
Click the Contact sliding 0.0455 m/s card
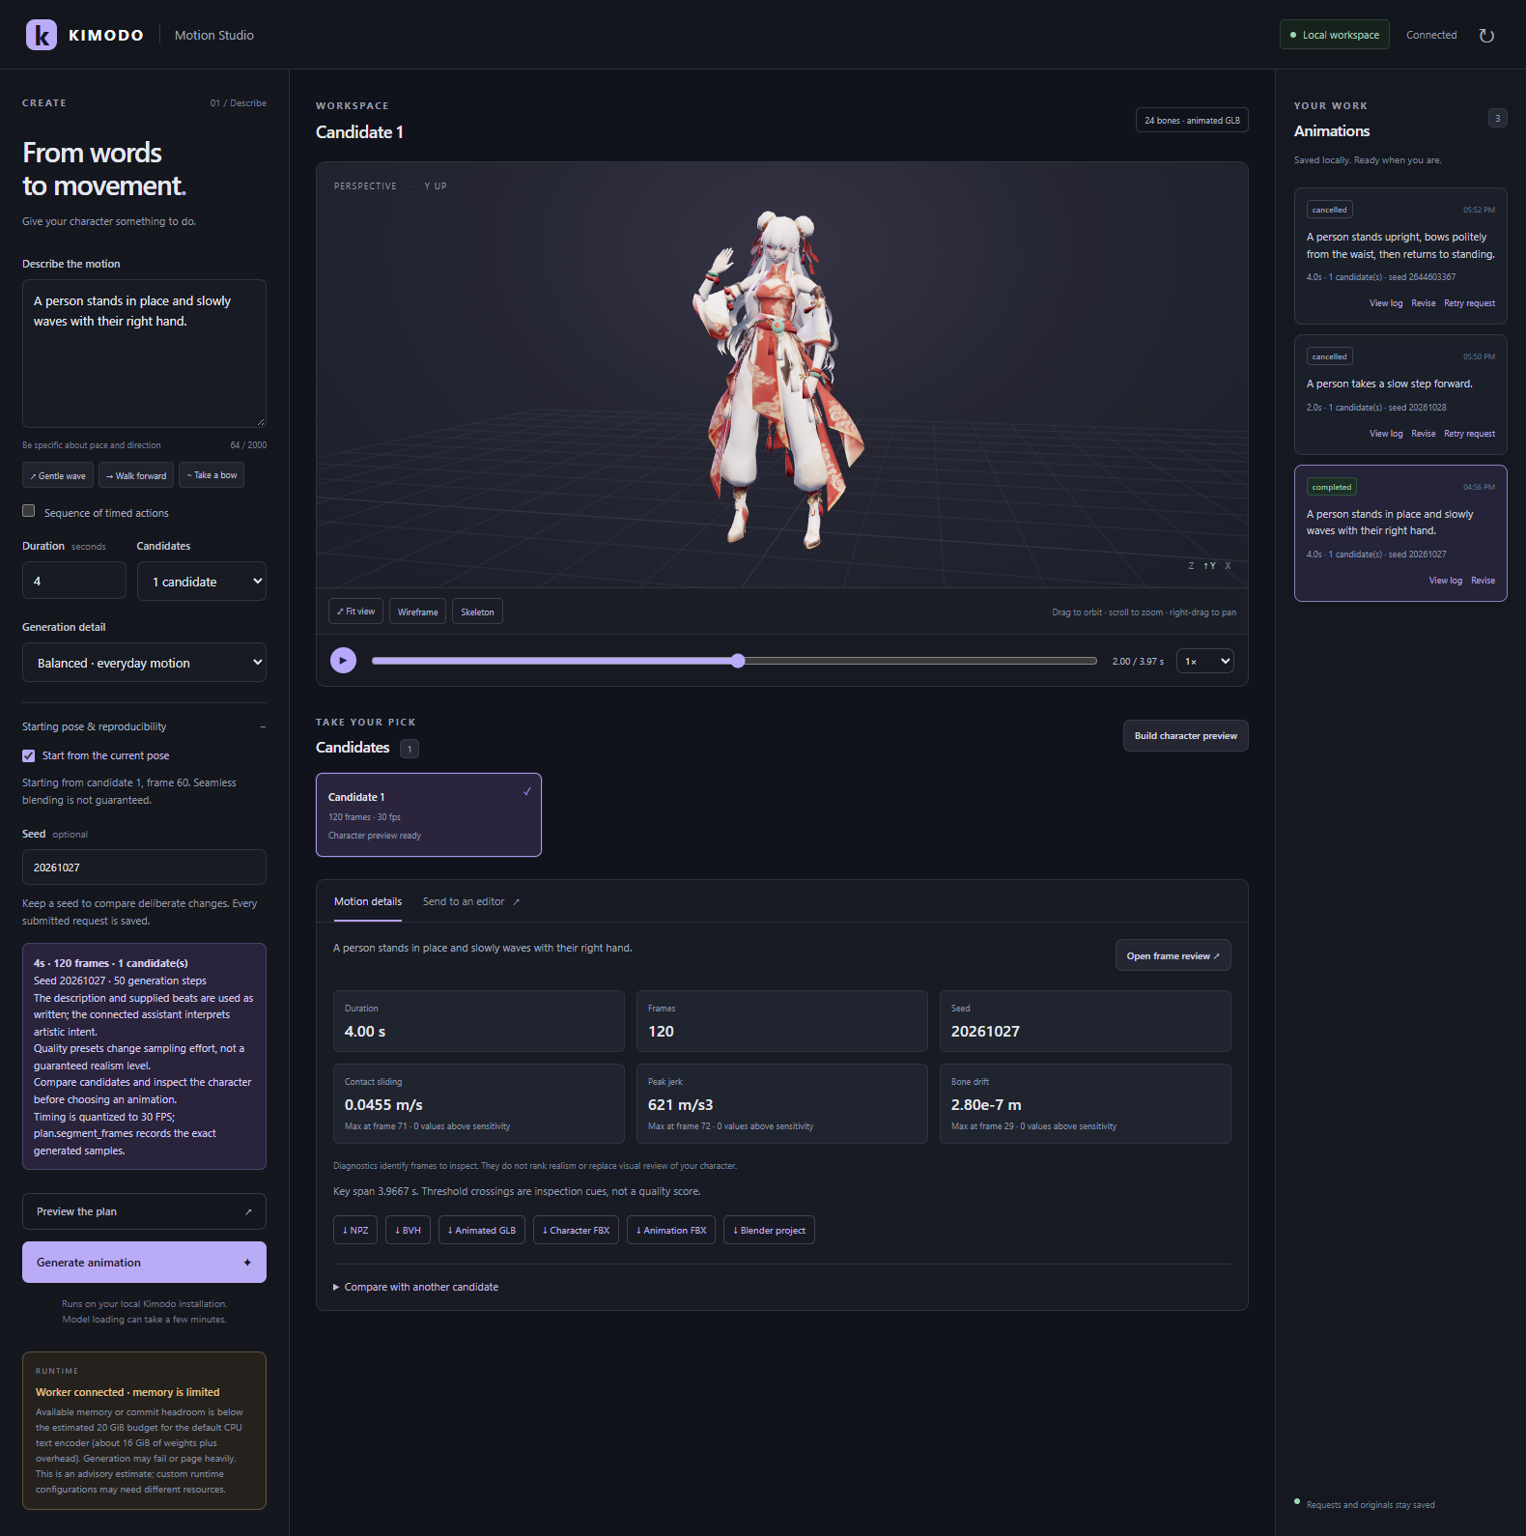pyautogui.click(x=478, y=1103)
